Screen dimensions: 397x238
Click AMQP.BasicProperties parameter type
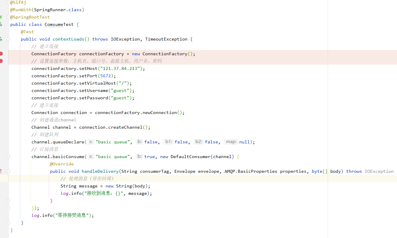click(x=251, y=171)
